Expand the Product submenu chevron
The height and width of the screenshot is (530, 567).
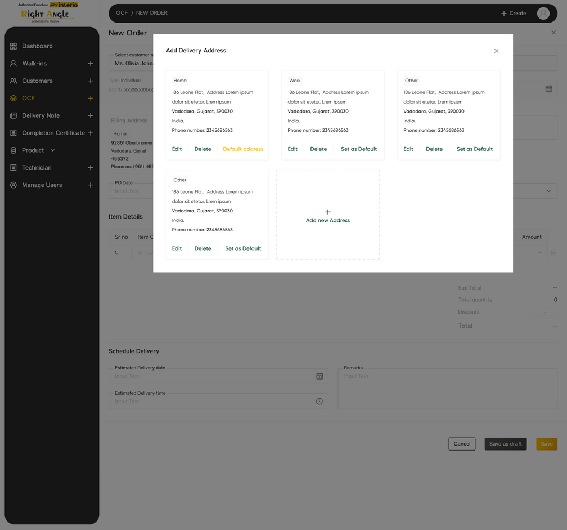coord(53,150)
